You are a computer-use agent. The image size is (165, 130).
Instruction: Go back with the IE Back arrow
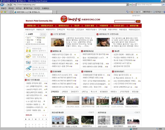pos(2,5)
